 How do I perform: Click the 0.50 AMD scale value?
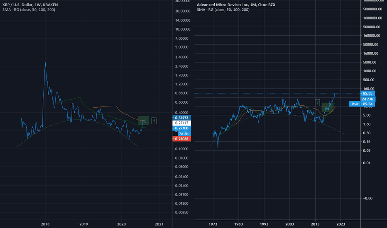pos(367,133)
